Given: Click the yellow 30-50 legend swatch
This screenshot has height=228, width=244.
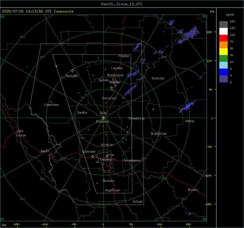Looking at the screenshot, I should pos(223,52).
